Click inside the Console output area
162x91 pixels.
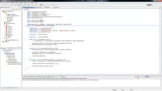click(91, 84)
